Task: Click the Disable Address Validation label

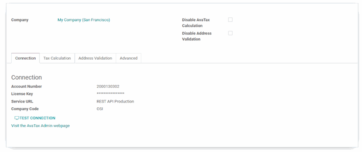Action: [197, 36]
